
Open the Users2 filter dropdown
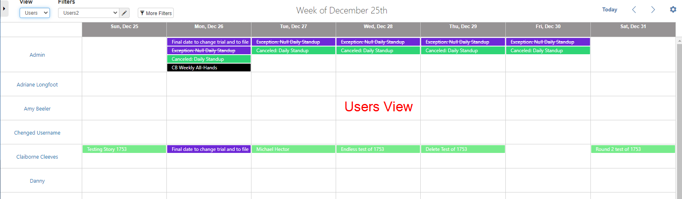[89, 13]
